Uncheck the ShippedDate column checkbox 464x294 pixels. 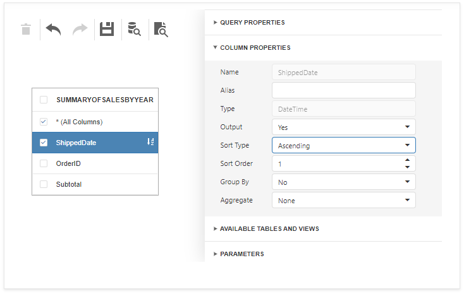click(44, 143)
